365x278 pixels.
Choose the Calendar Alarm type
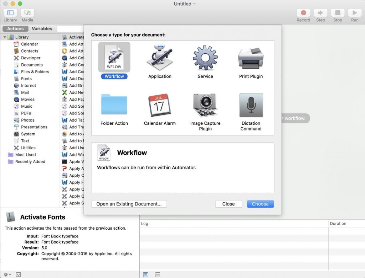pos(160,105)
